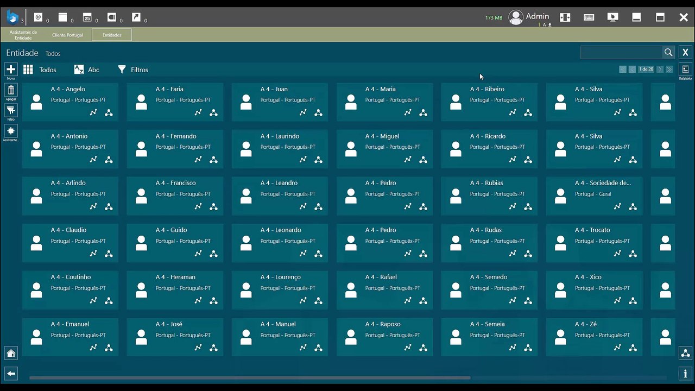Select A 4 - Heraman entity
Image resolution: width=695 pixels, height=391 pixels.
(x=175, y=289)
